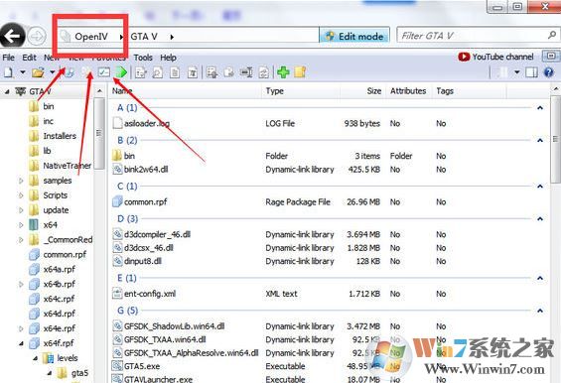Click the red YouTube play icon
This screenshot has width=561, height=383.
tap(464, 57)
